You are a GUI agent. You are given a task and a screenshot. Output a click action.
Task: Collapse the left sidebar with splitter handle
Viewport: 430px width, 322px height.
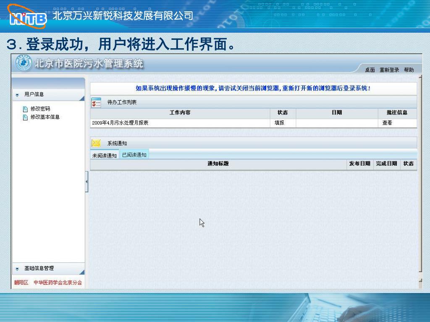pos(87,182)
